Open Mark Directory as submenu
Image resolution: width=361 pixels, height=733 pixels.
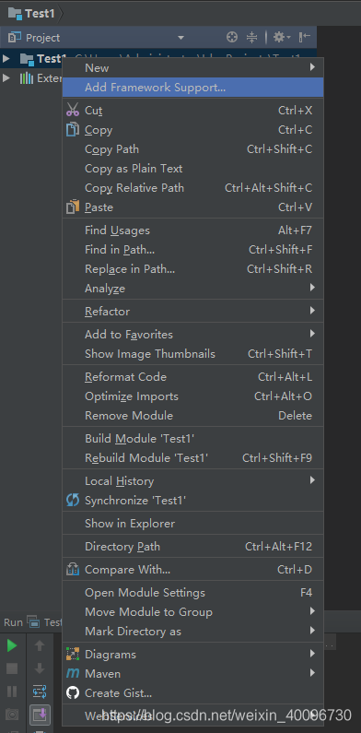(x=192, y=631)
